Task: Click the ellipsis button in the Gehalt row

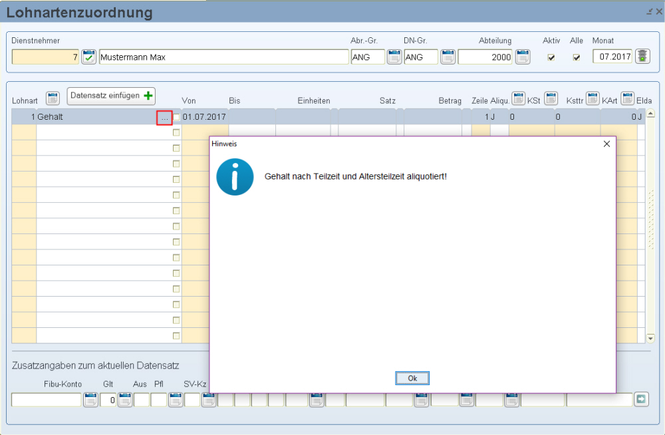Action: [x=164, y=118]
